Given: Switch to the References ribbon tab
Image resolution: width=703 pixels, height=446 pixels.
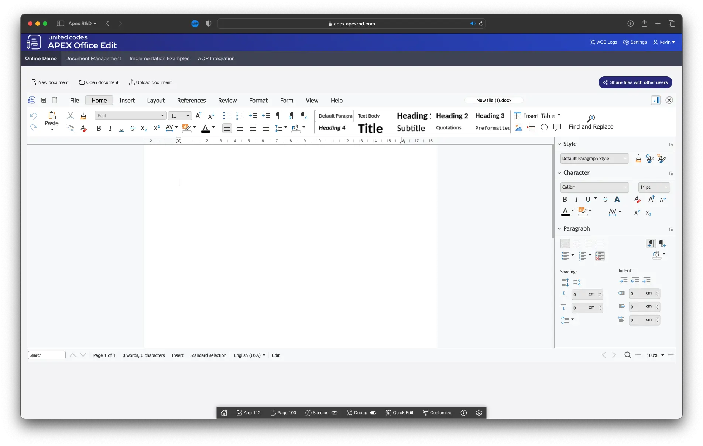Looking at the screenshot, I should point(191,100).
